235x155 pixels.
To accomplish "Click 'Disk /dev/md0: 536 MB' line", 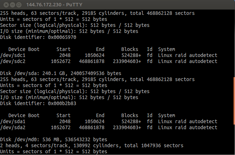I will [x=54, y=139].
